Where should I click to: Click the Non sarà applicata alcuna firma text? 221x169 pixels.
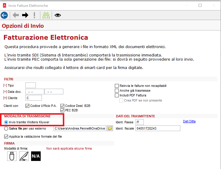tap(69, 148)
